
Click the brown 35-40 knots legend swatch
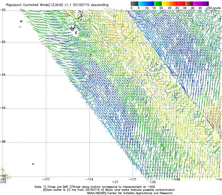[189, 4]
